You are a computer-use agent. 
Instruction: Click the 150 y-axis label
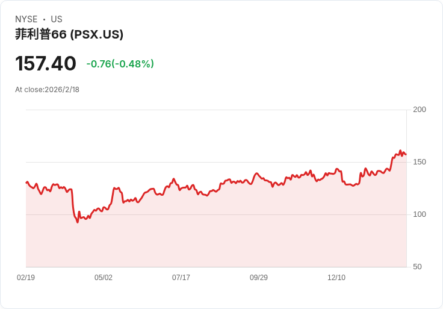[420, 162]
